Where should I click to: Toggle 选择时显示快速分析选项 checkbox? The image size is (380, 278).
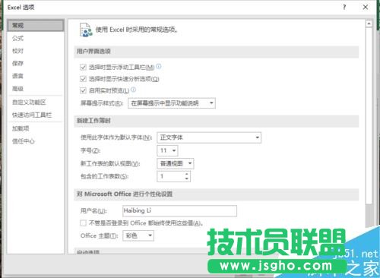pos(83,79)
